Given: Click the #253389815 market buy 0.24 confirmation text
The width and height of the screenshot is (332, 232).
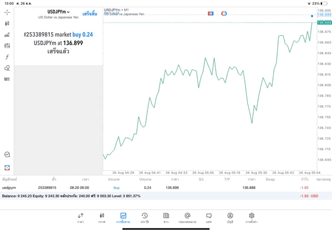Looking at the screenshot, I should (x=58, y=35).
